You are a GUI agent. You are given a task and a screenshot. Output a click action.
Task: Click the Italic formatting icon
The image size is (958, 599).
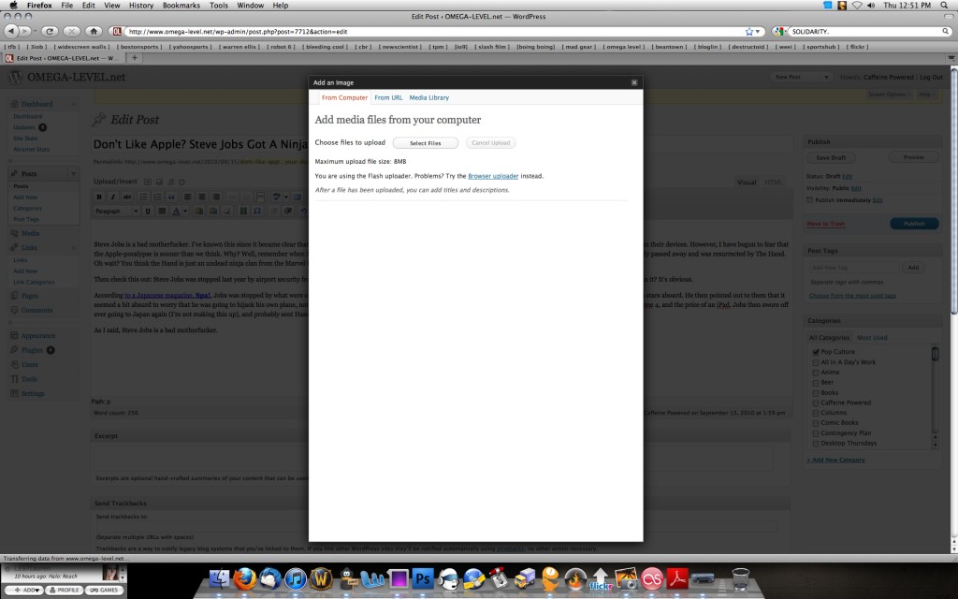[112, 197]
